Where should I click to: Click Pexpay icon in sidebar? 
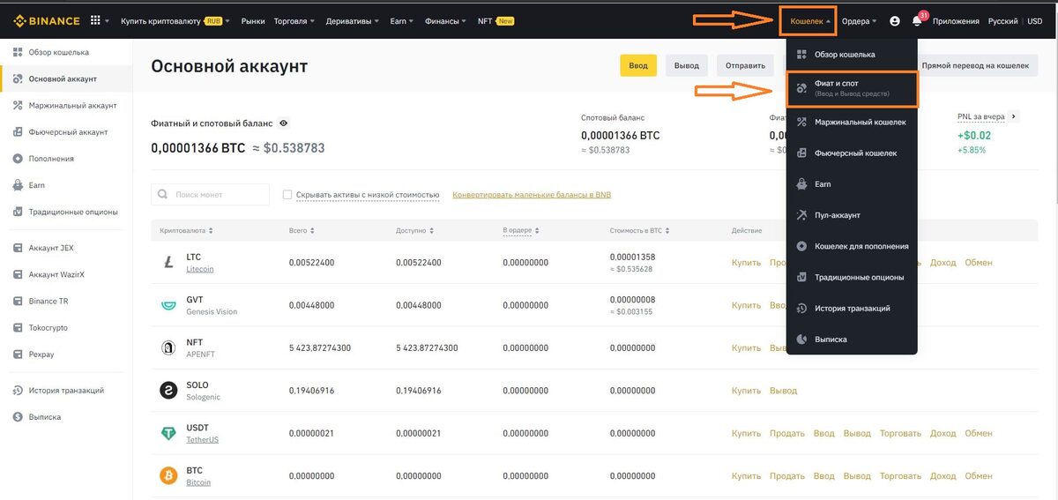18,354
